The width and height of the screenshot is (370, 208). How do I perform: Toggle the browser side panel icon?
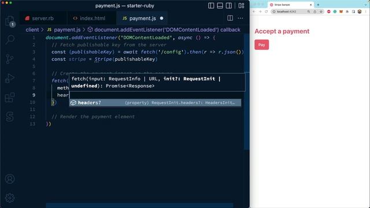coord(353,12)
